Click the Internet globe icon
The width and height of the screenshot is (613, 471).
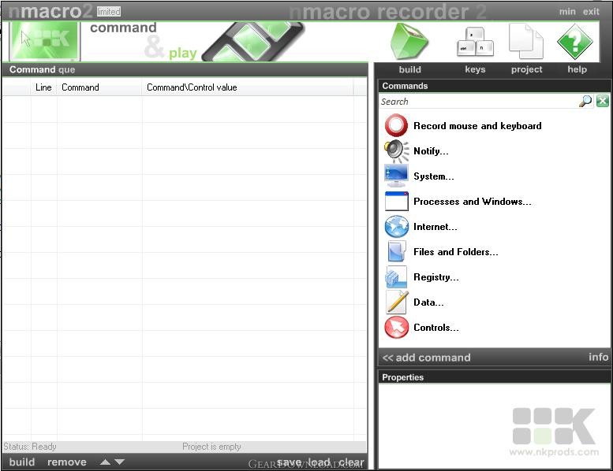[396, 226]
